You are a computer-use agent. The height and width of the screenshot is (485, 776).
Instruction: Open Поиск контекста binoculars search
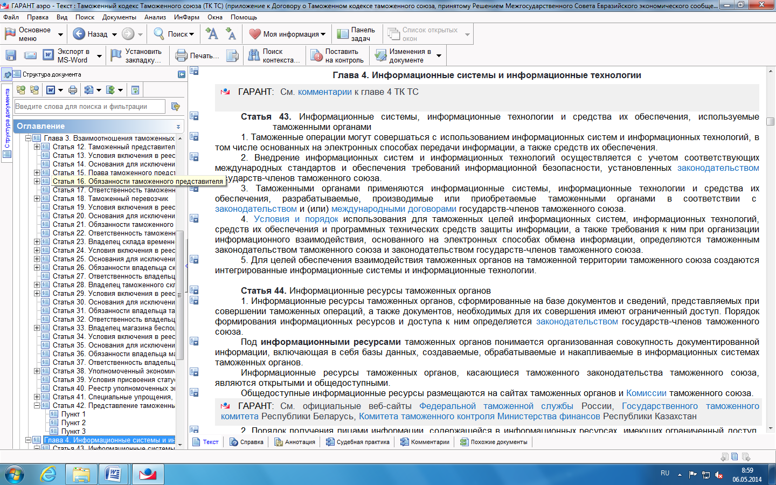[254, 56]
